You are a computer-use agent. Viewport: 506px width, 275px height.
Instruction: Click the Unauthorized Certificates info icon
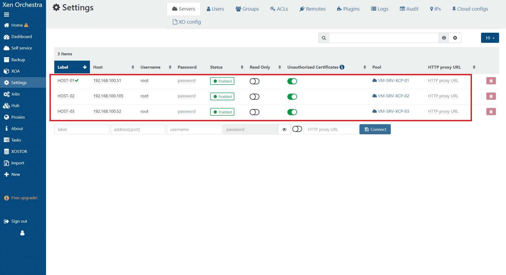tap(342, 67)
